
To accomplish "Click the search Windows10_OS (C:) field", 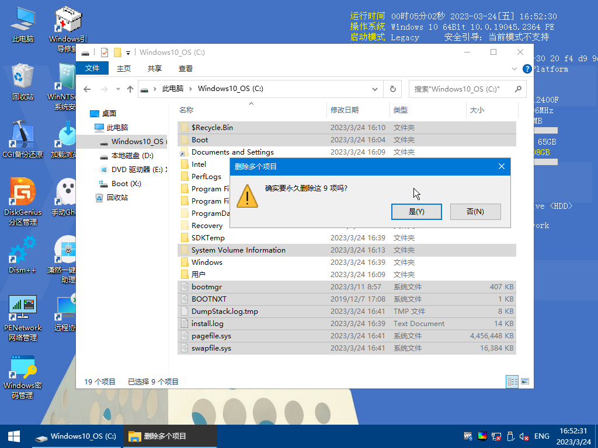I will click(461, 89).
